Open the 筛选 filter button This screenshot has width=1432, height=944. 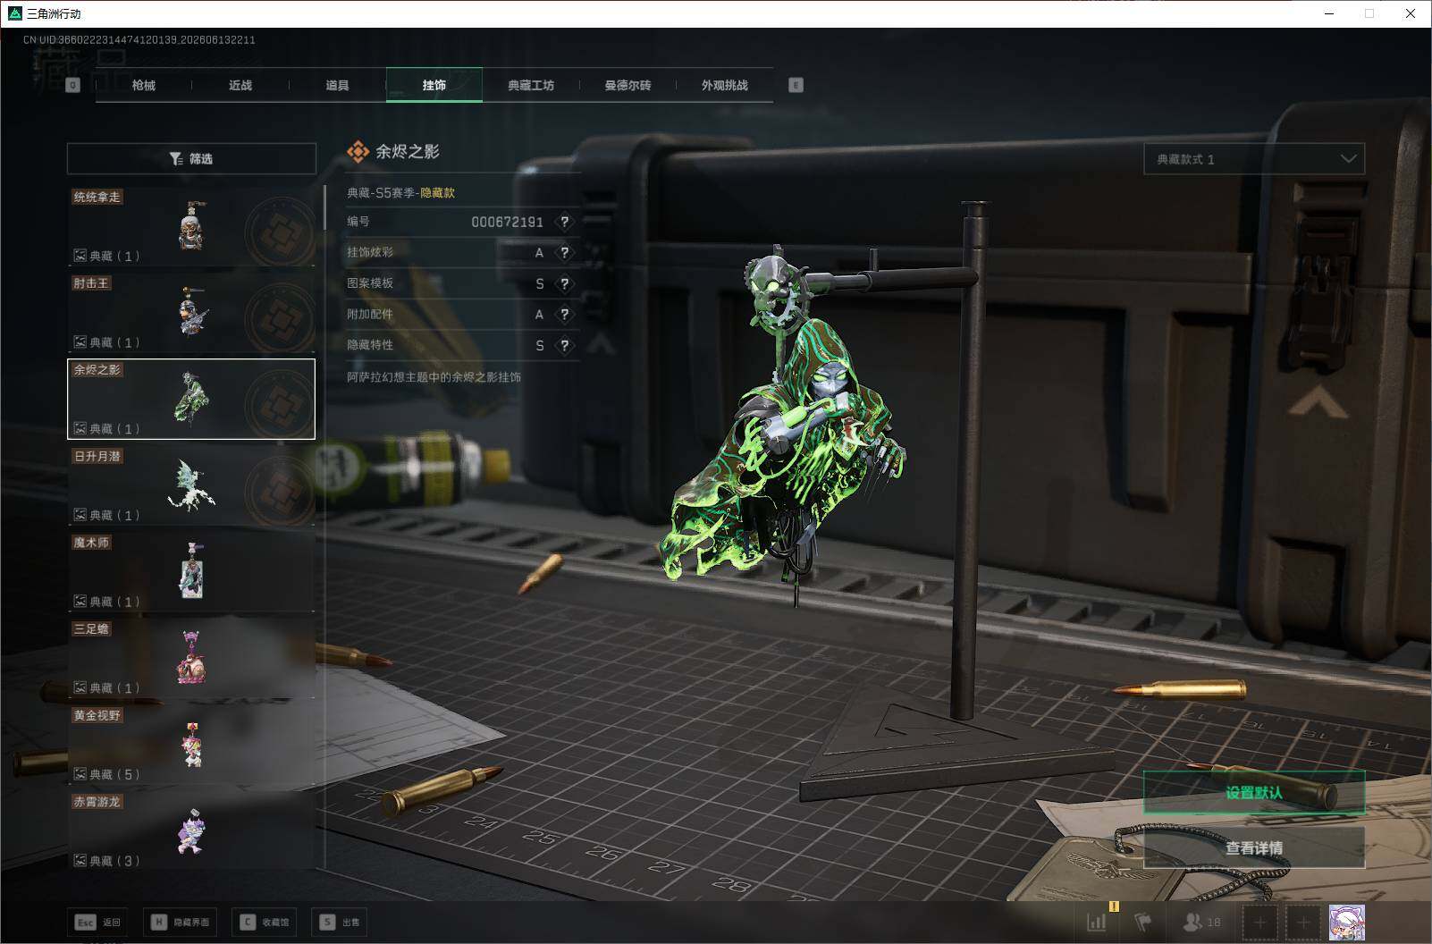pos(191,158)
